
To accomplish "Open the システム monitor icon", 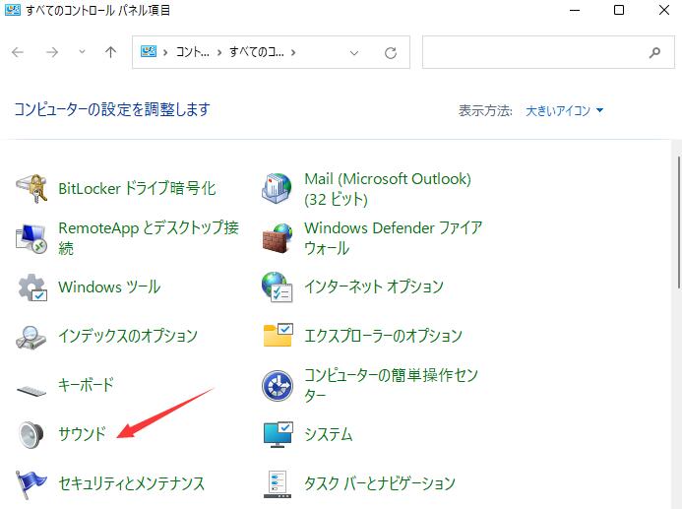I will pos(278,435).
